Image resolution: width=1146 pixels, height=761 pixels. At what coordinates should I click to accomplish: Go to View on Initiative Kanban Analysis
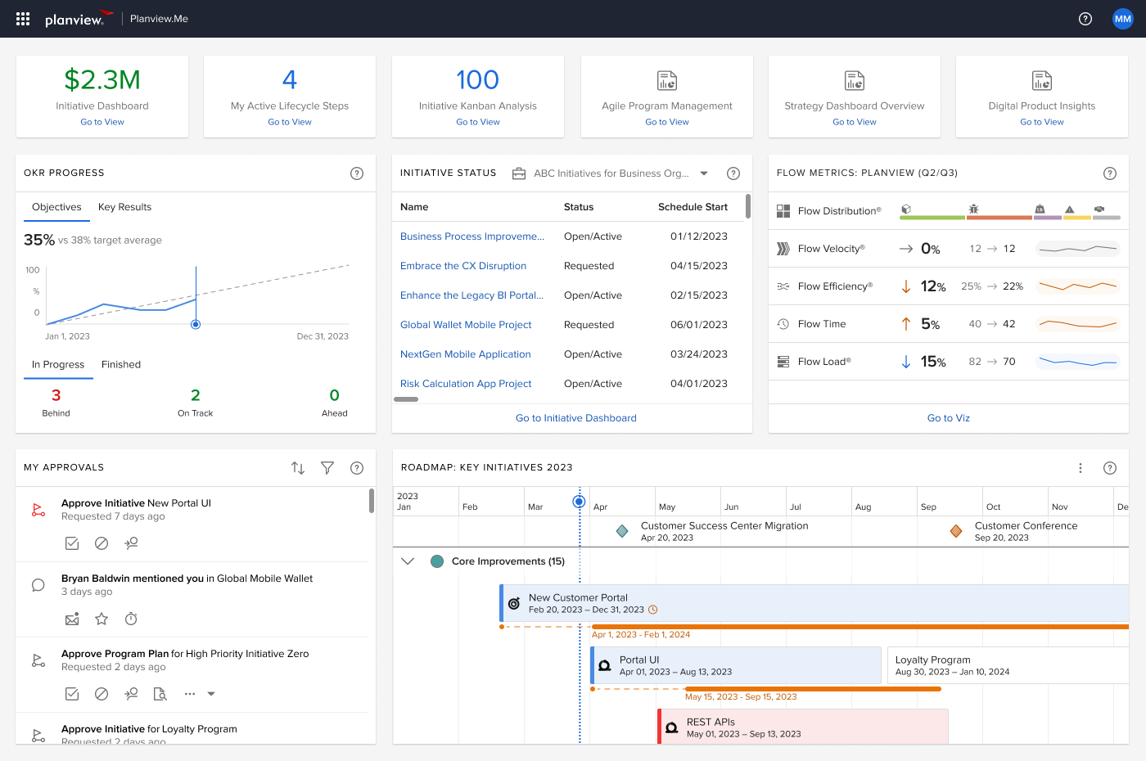[478, 122]
